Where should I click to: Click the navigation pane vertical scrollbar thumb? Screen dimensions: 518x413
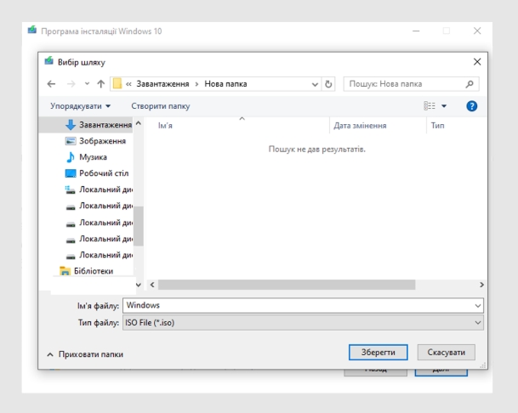pyautogui.click(x=139, y=226)
